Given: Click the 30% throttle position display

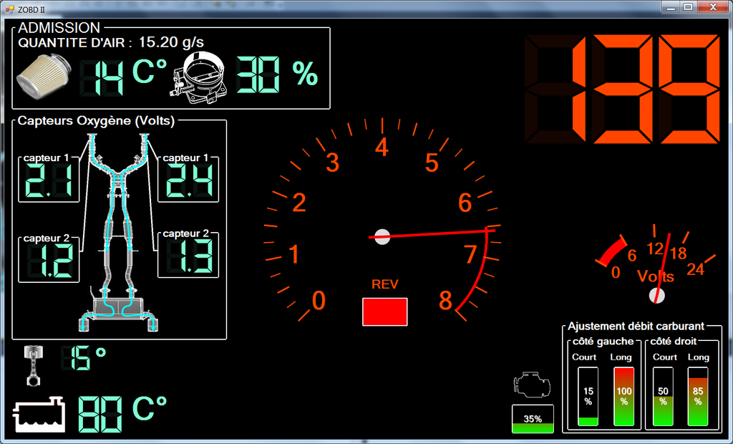Looking at the screenshot, I should click(276, 74).
